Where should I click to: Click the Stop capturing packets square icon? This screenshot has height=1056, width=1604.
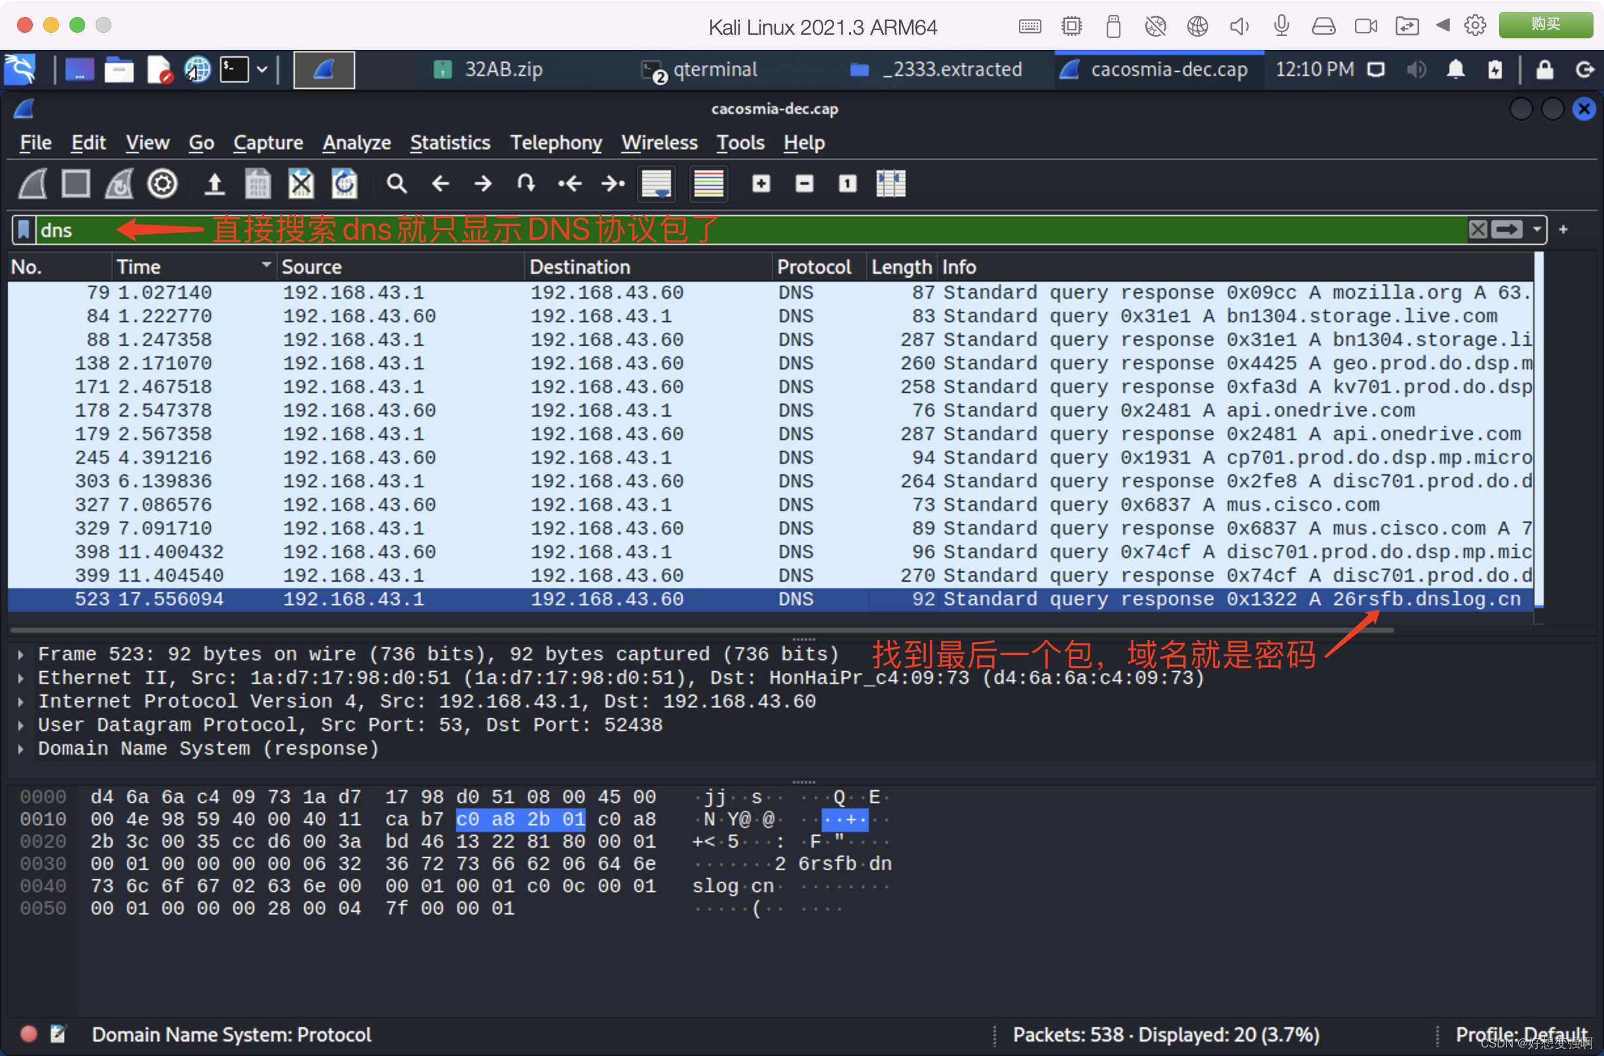[75, 183]
